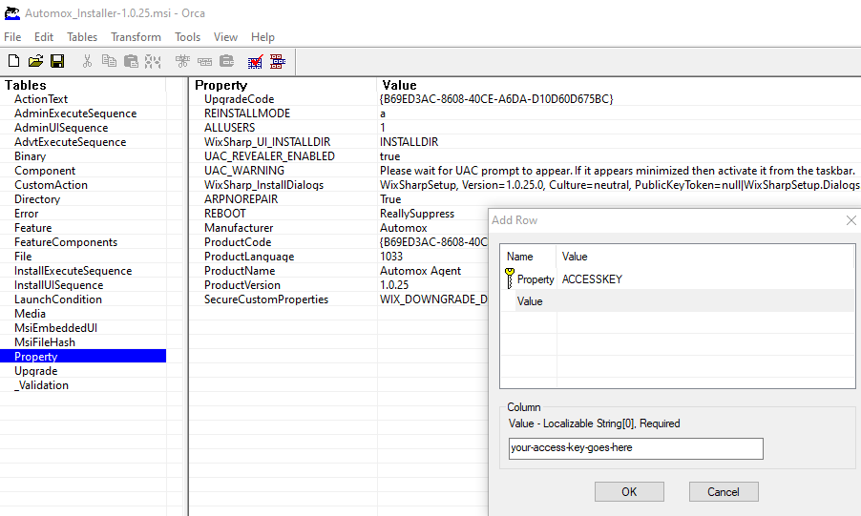This screenshot has height=516, width=861.
Task: Open the Help menu
Action: click(x=262, y=37)
